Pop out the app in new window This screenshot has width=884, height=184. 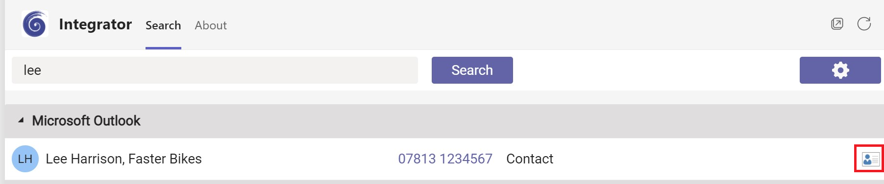pos(837,23)
